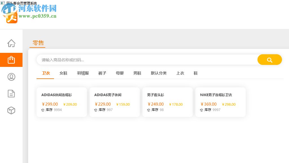Open the Home sidebar icon

[x=11, y=43]
